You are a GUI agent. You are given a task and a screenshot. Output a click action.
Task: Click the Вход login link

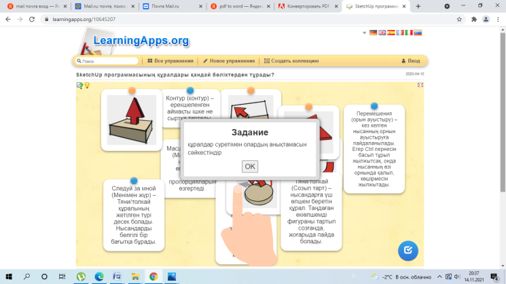click(410, 60)
